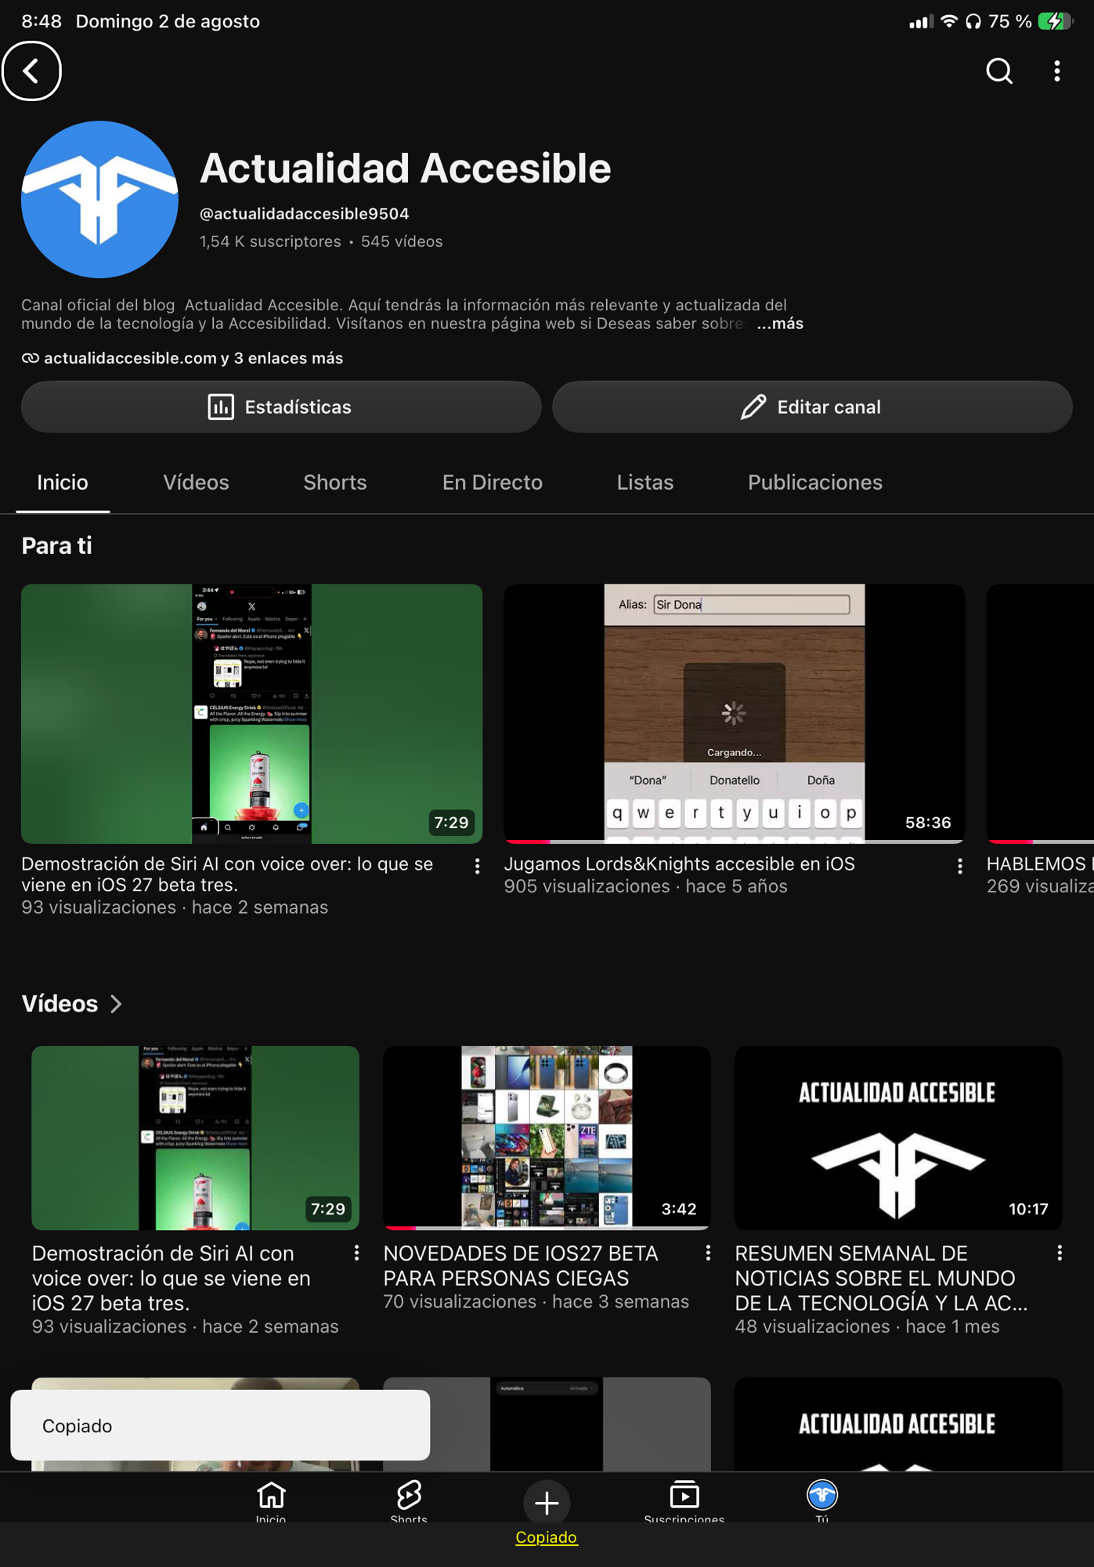Play the Lords&Knights video thumbnail
The image size is (1094, 1567).
(x=734, y=713)
